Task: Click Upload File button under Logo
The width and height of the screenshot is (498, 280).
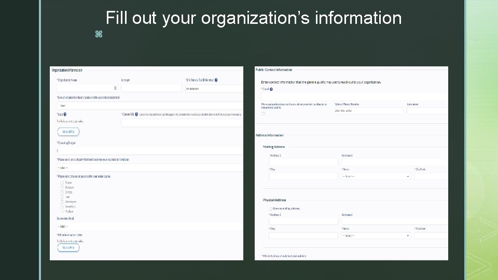Action: [68, 132]
